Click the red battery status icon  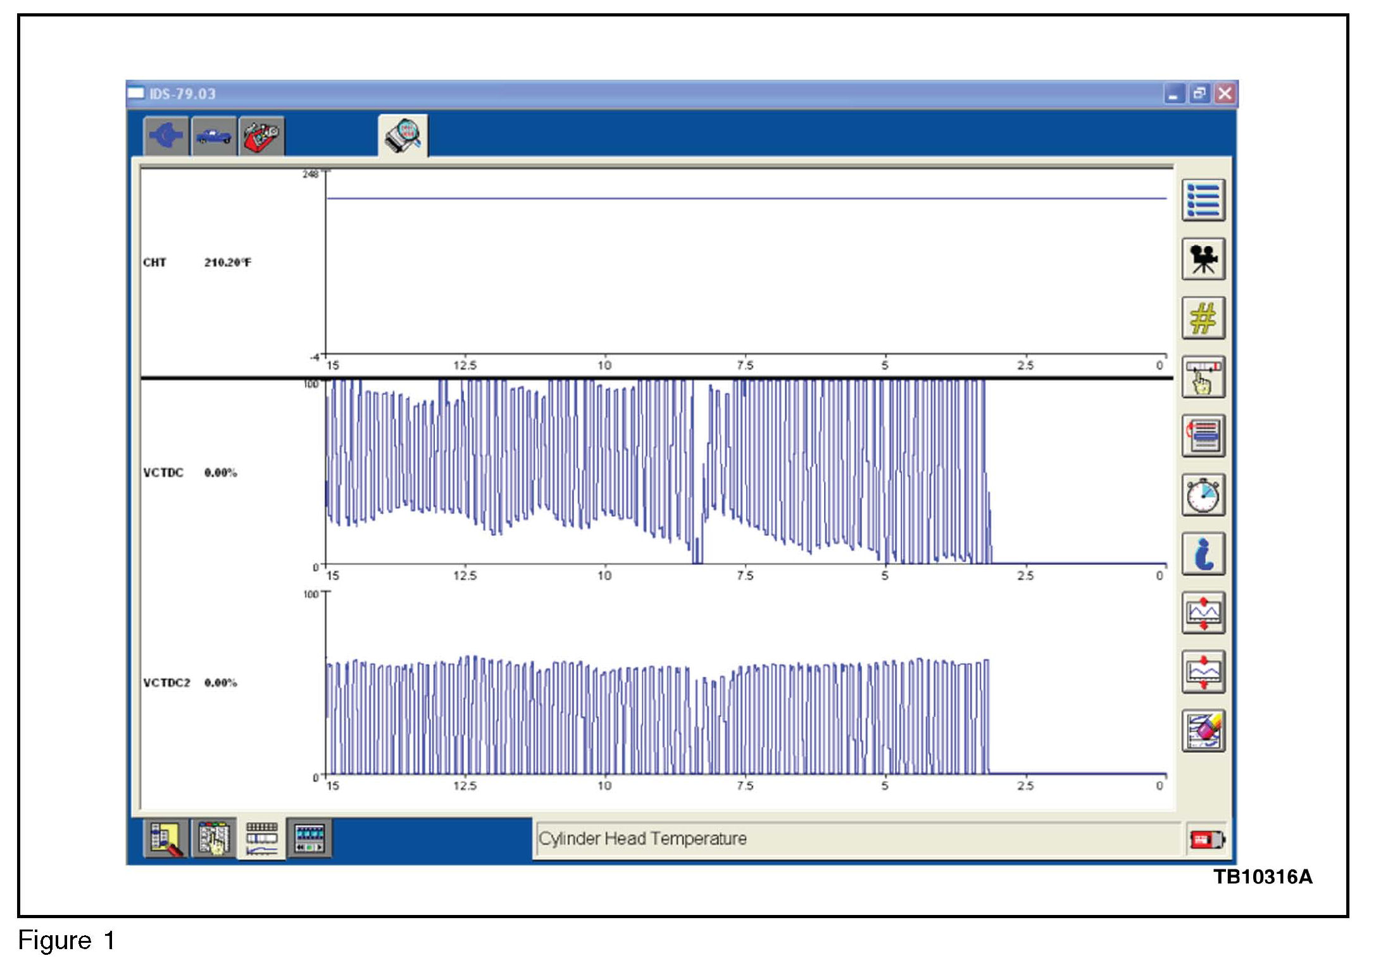(1206, 840)
